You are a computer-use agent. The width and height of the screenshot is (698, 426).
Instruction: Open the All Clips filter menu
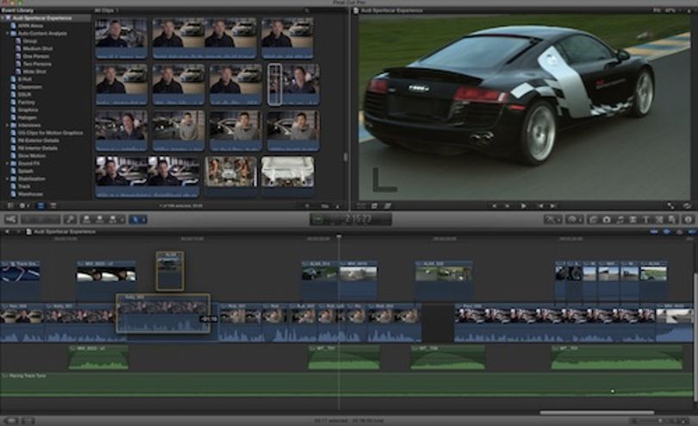105,10
